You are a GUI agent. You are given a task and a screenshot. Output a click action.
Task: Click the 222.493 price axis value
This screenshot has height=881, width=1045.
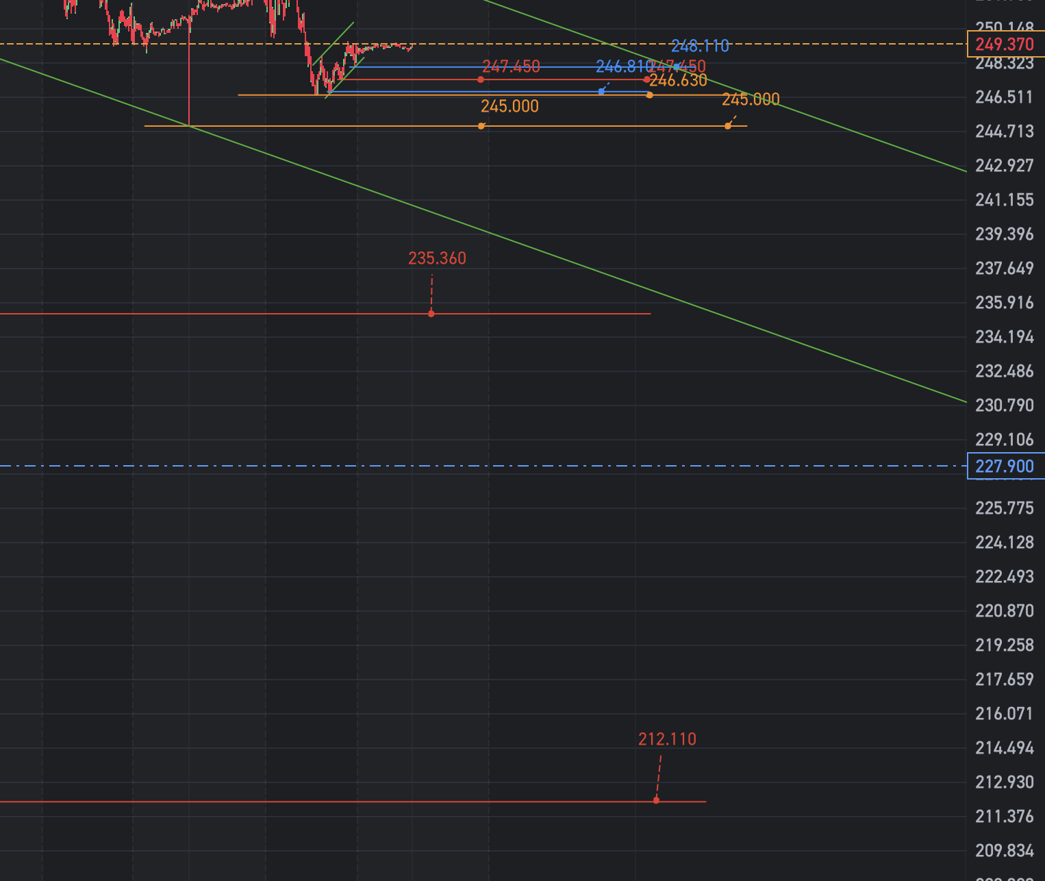(1005, 577)
